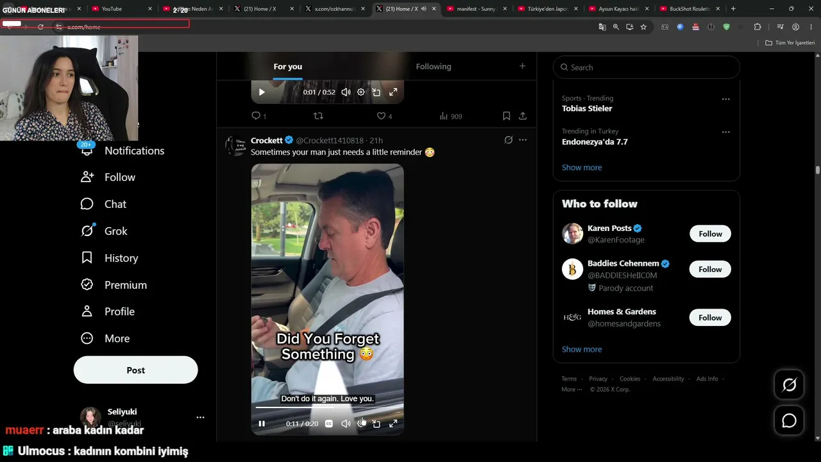Open Profile from the sidebar
The image size is (821, 462).
[x=107, y=311]
